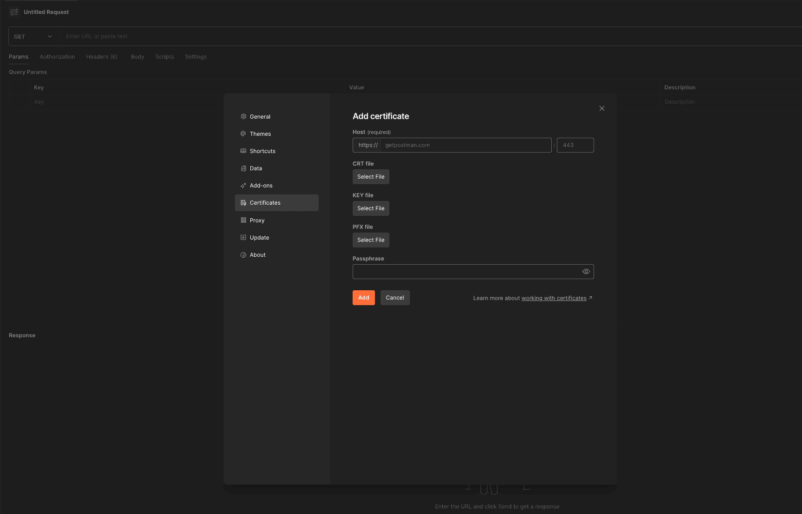Click the General settings gear icon
The width and height of the screenshot is (802, 514).
[x=243, y=117]
